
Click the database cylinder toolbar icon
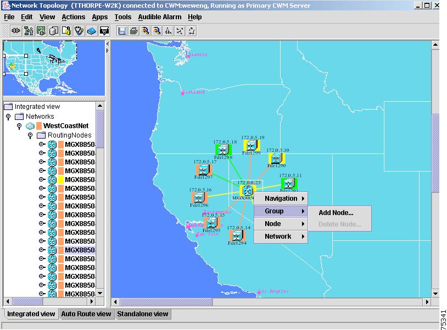pos(54,31)
